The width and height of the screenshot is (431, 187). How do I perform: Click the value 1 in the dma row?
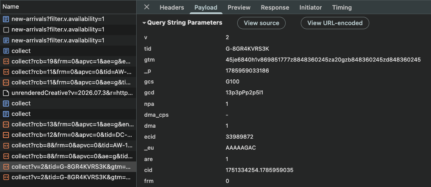point(227,126)
